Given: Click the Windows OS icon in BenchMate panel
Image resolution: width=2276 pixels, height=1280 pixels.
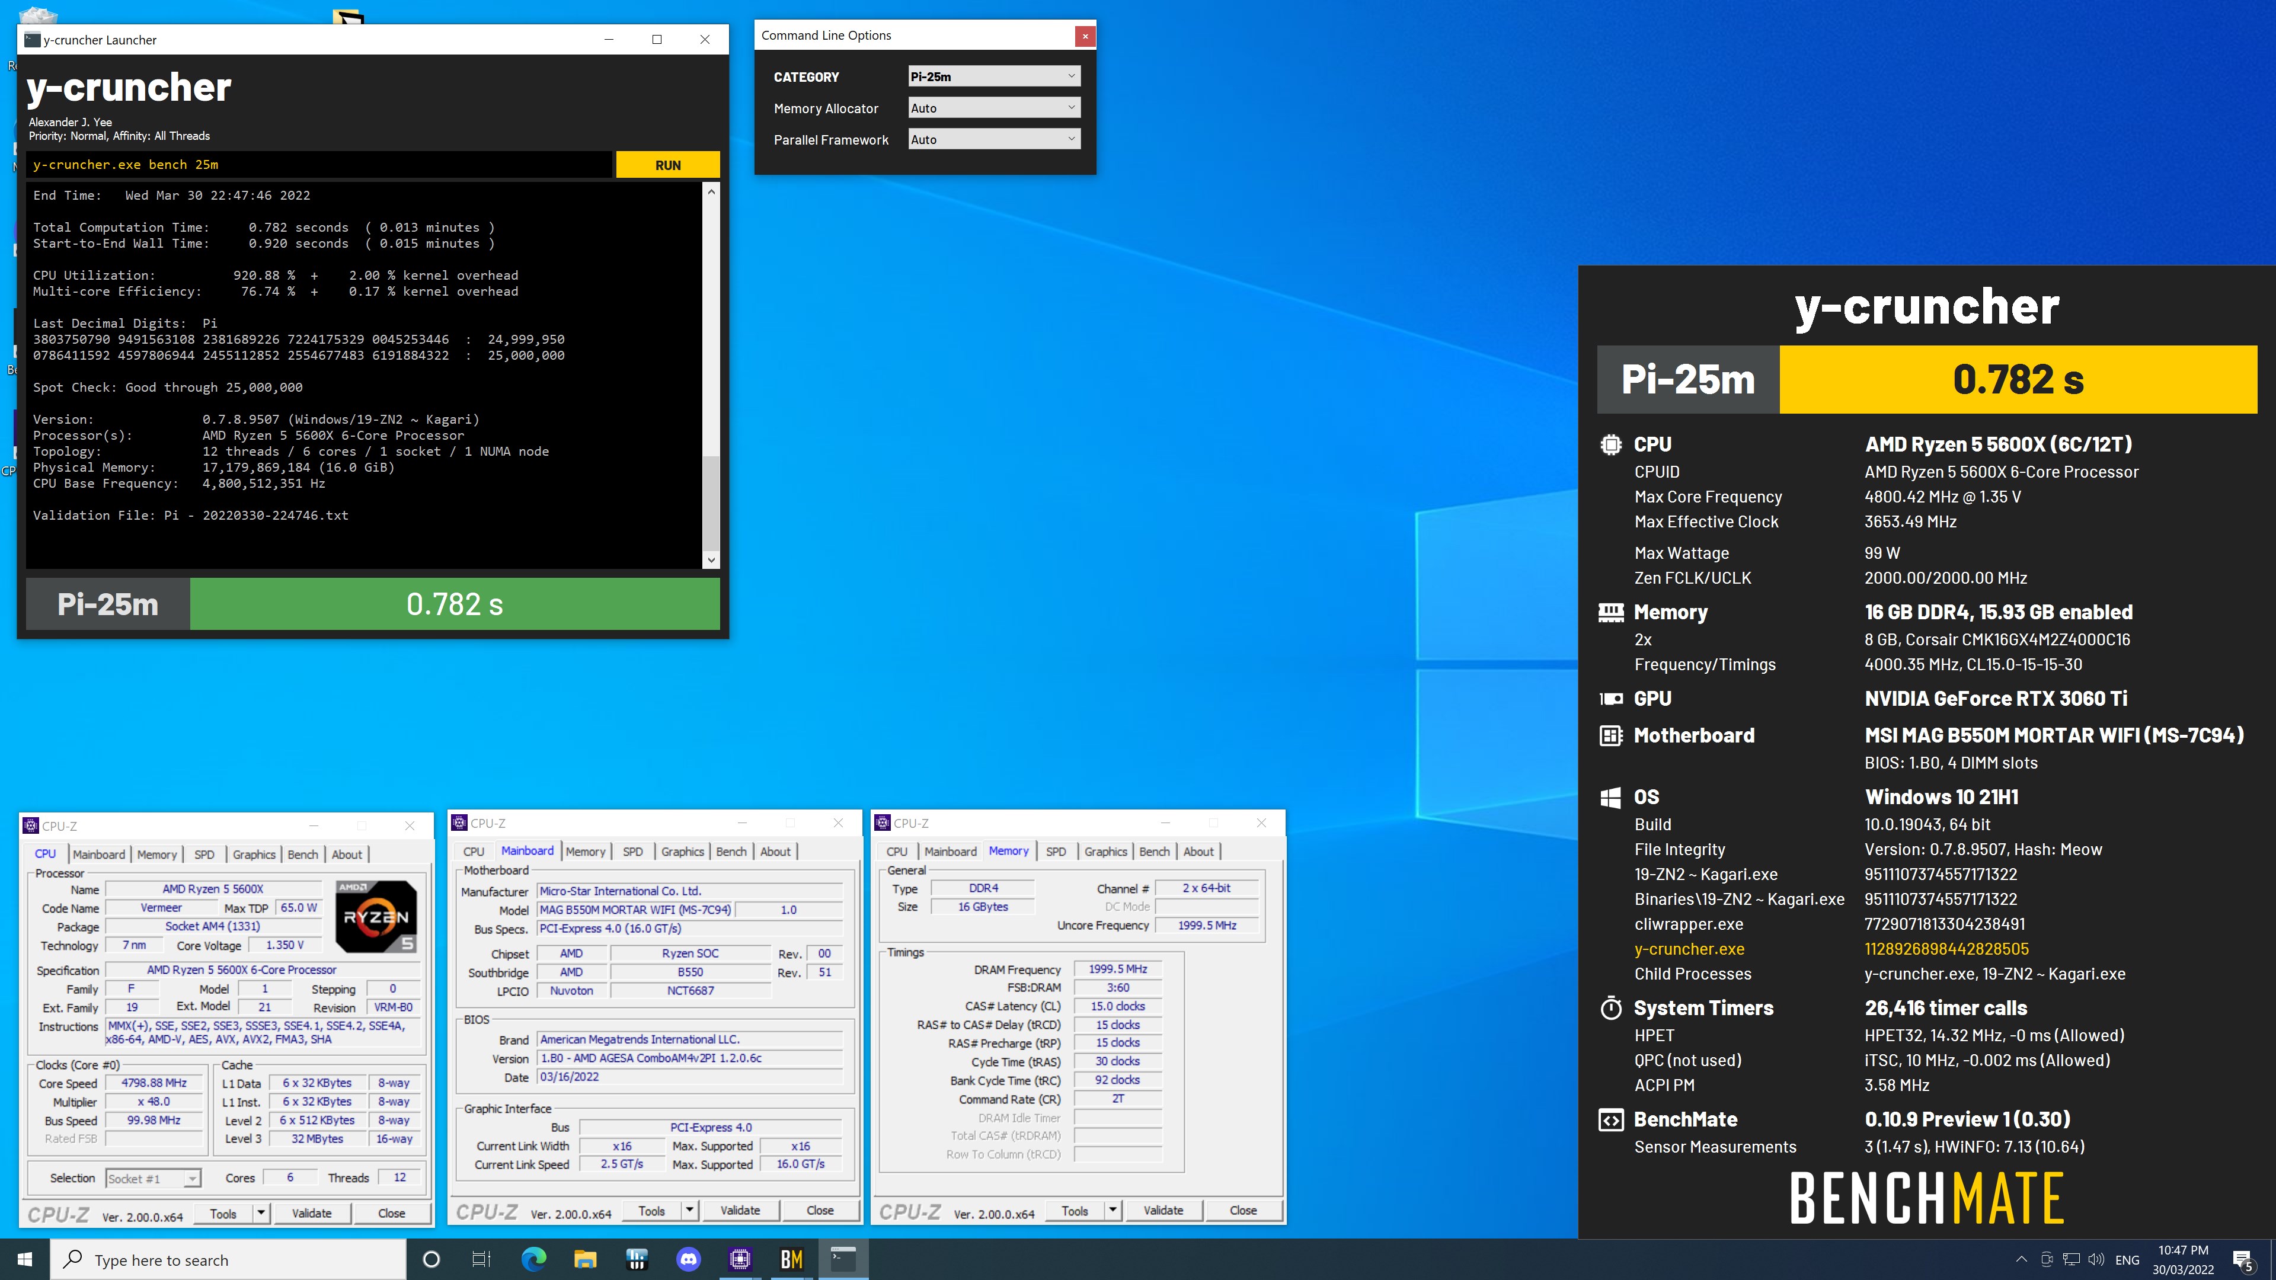Looking at the screenshot, I should coord(1611,798).
